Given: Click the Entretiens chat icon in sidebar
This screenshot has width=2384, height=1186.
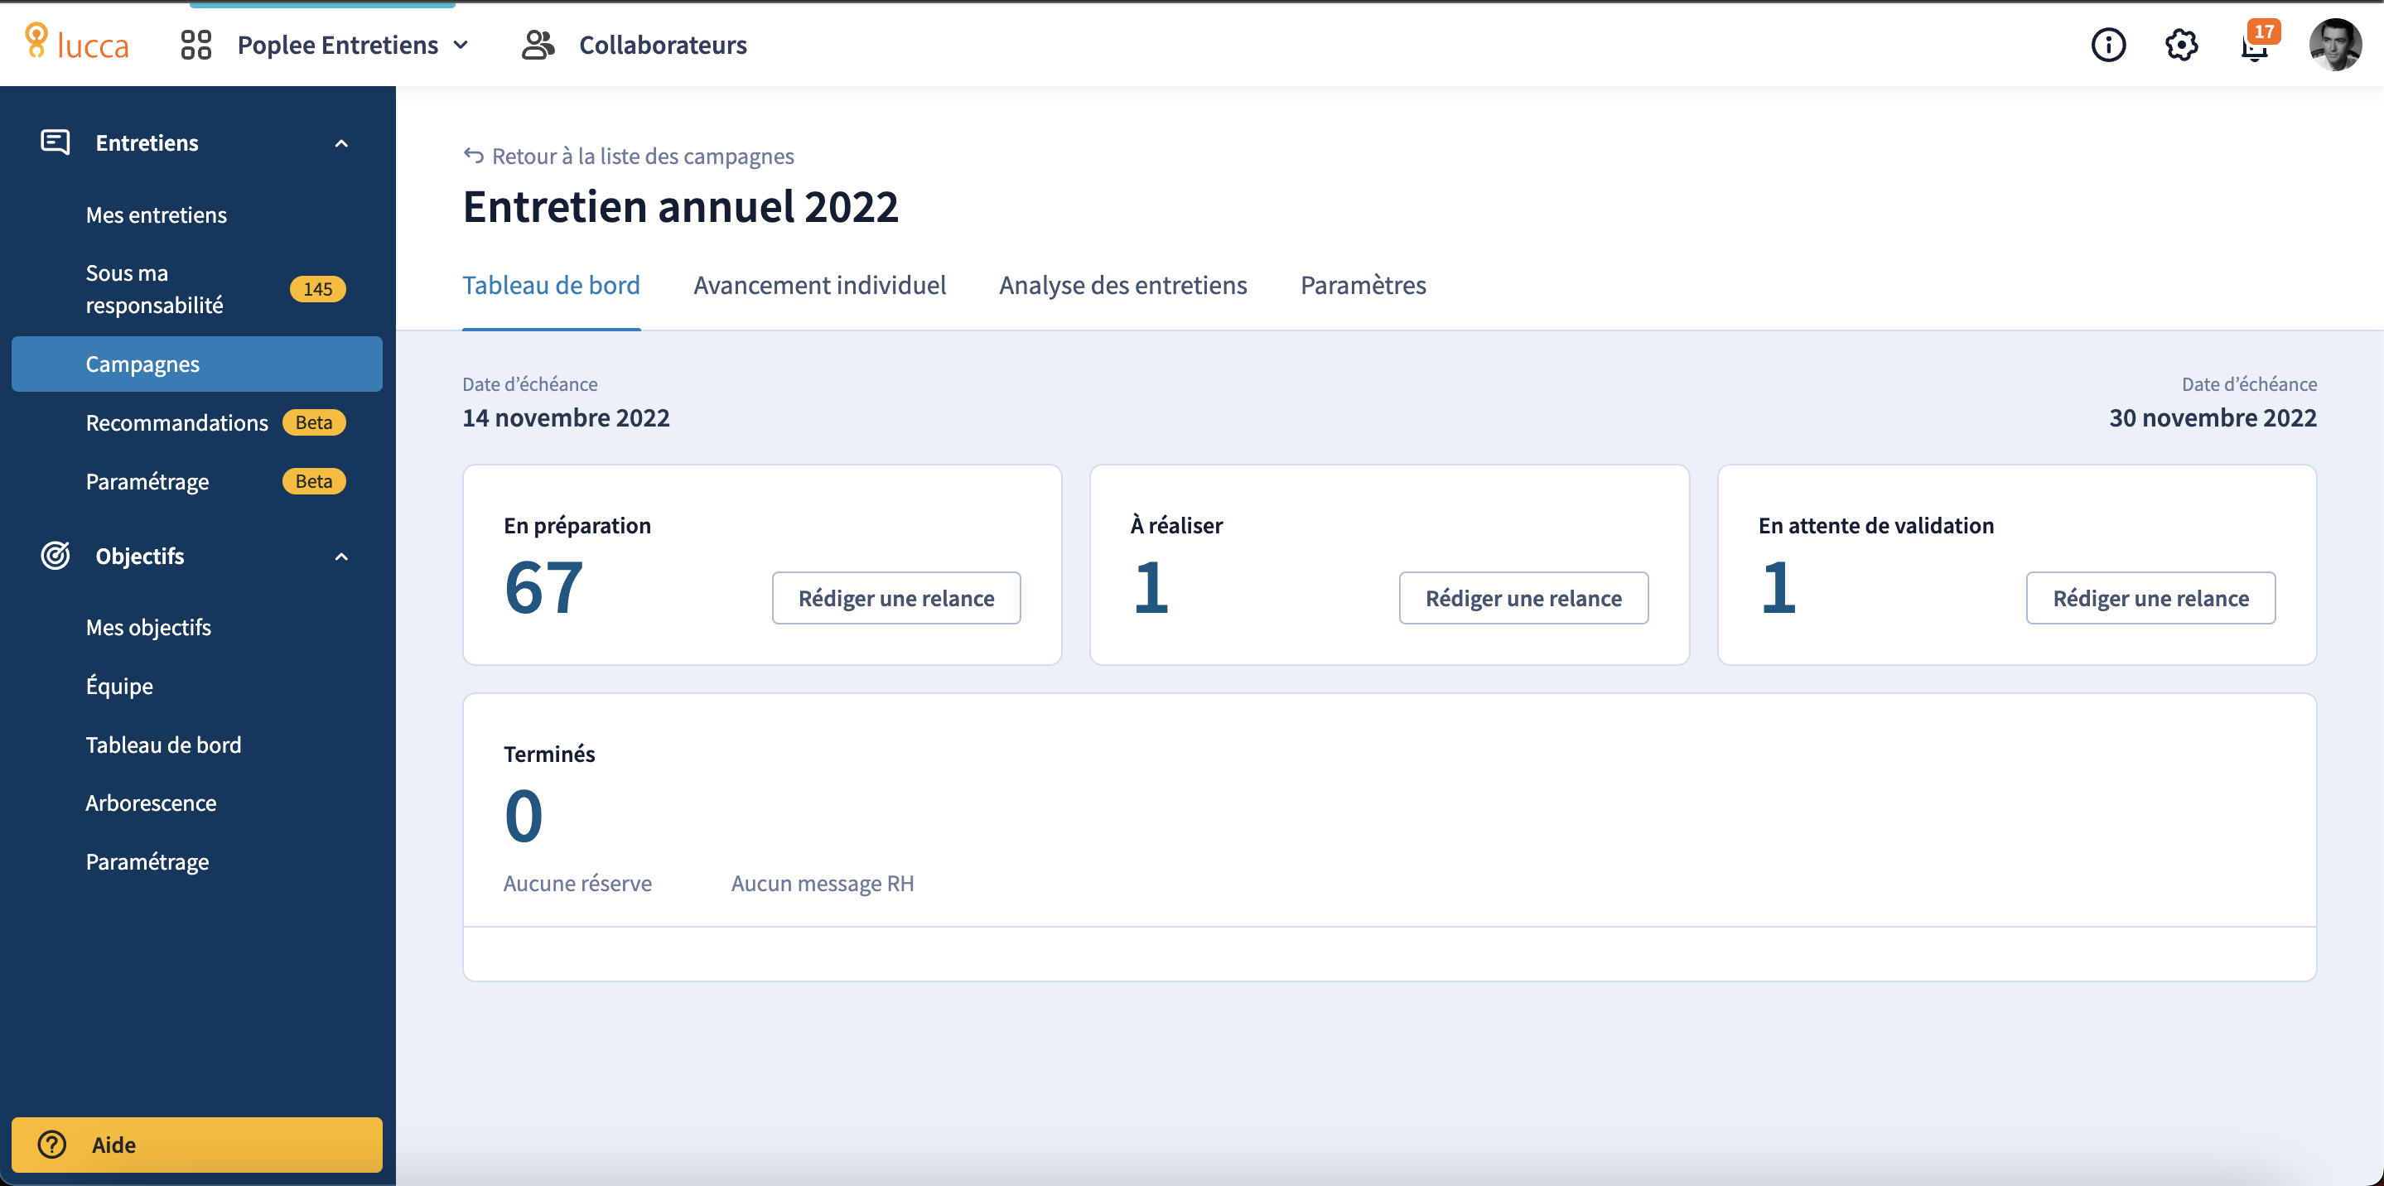Looking at the screenshot, I should pos(55,142).
